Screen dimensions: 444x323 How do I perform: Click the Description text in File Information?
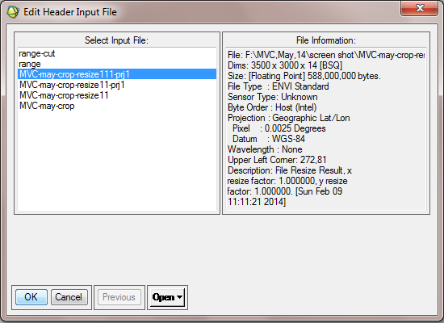click(289, 186)
